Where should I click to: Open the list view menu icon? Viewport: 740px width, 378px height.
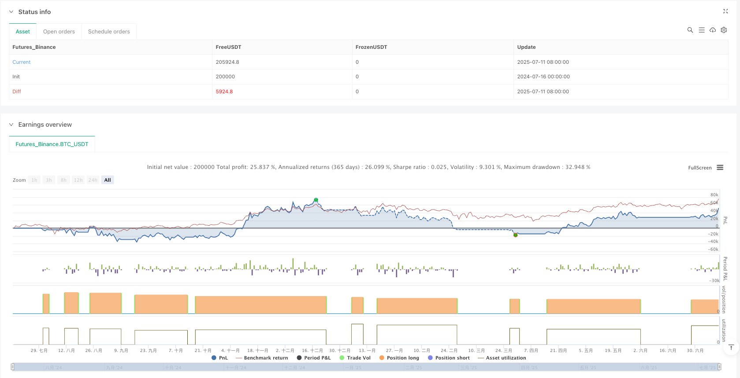[702, 30]
